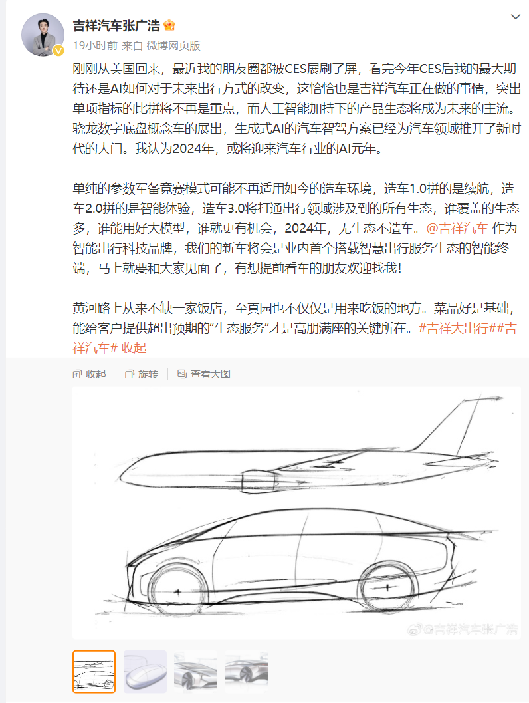
Task: Click the crown membership icon beside username
Action: click(x=169, y=25)
